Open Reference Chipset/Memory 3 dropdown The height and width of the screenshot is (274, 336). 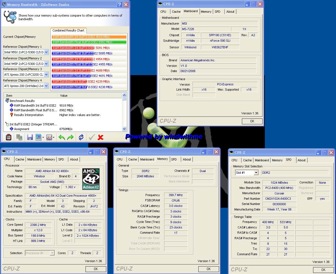(46, 74)
